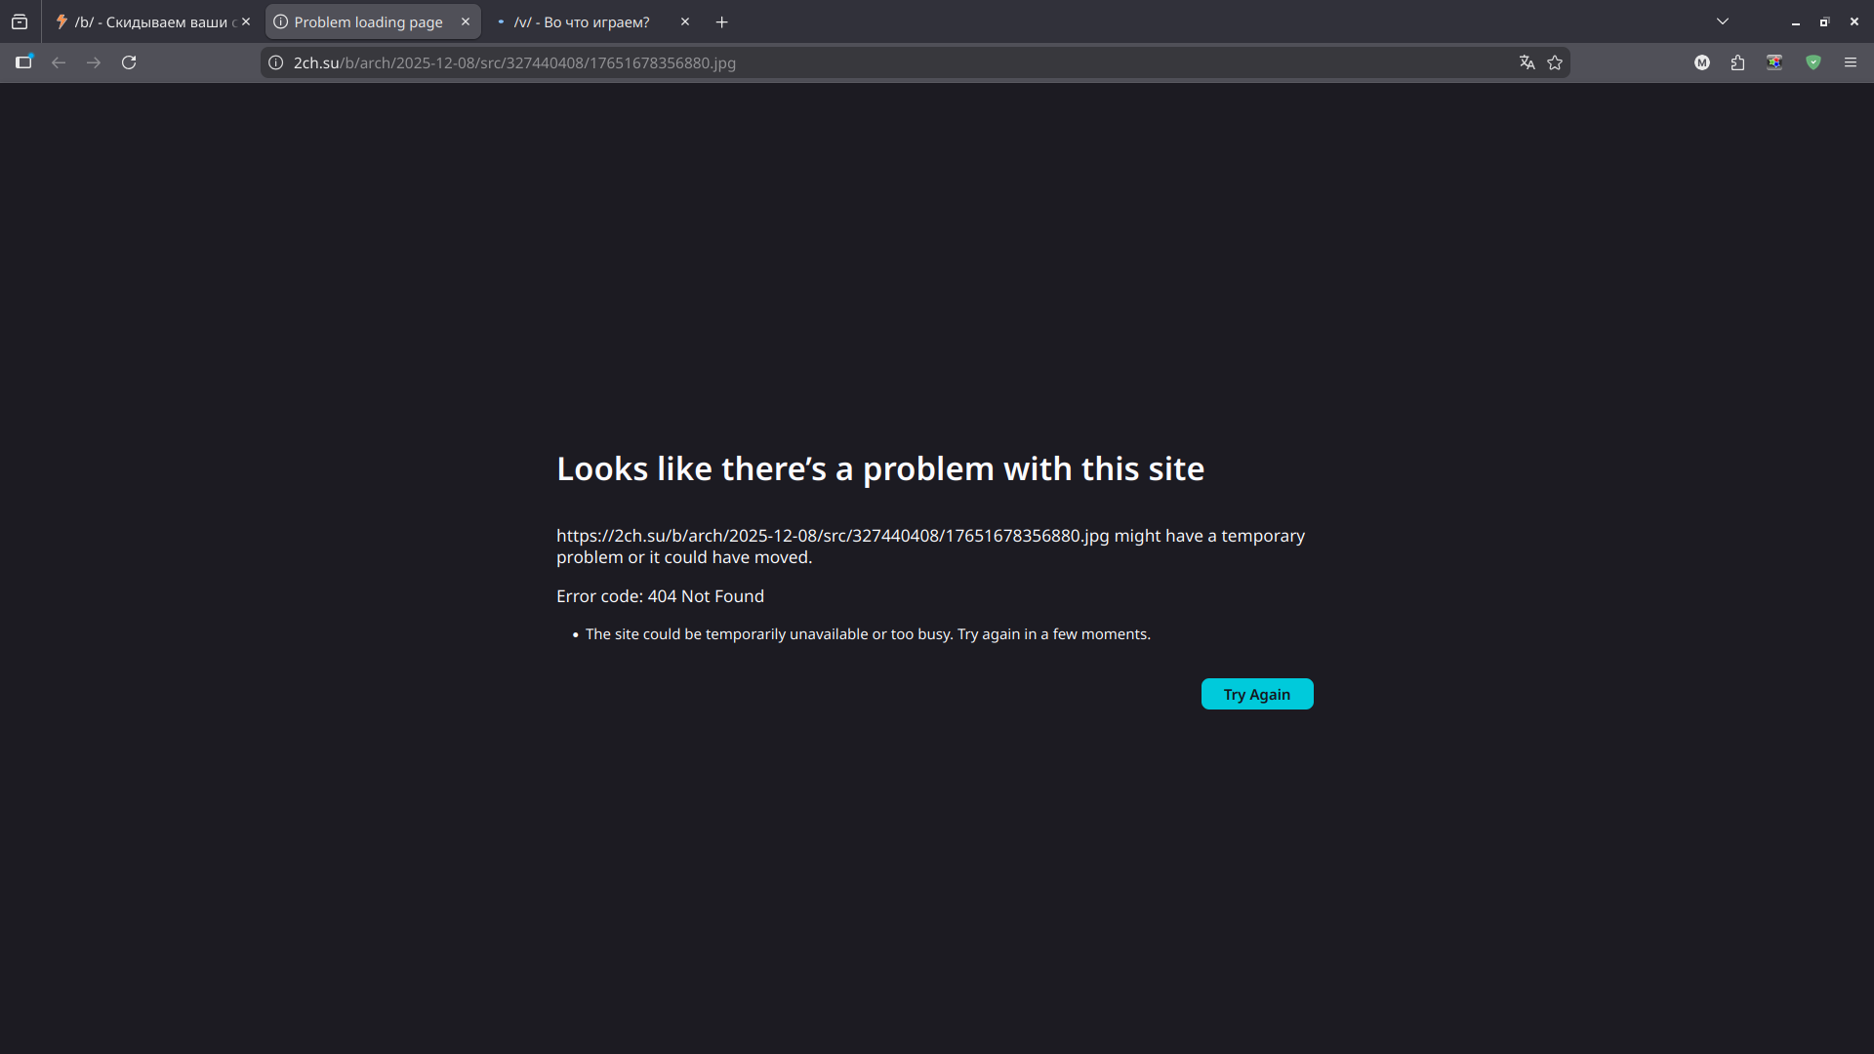
Task: Open the extensions puzzle icon
Action: (x=1738, y=62)
